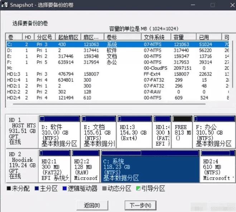Select HD2:4 610 MB NTFS partition block
Image resolution: width=236 pixels, height=212 pixels.
[x=218, y=166]
